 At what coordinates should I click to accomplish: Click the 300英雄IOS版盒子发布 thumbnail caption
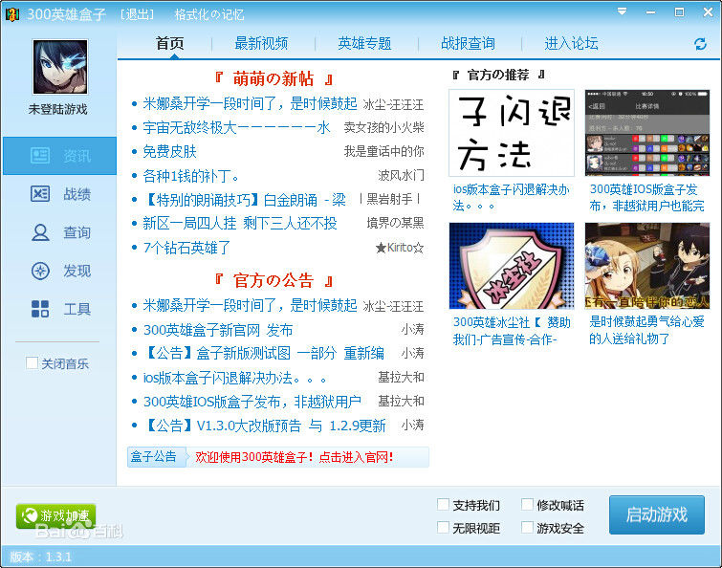click(647, 198)
